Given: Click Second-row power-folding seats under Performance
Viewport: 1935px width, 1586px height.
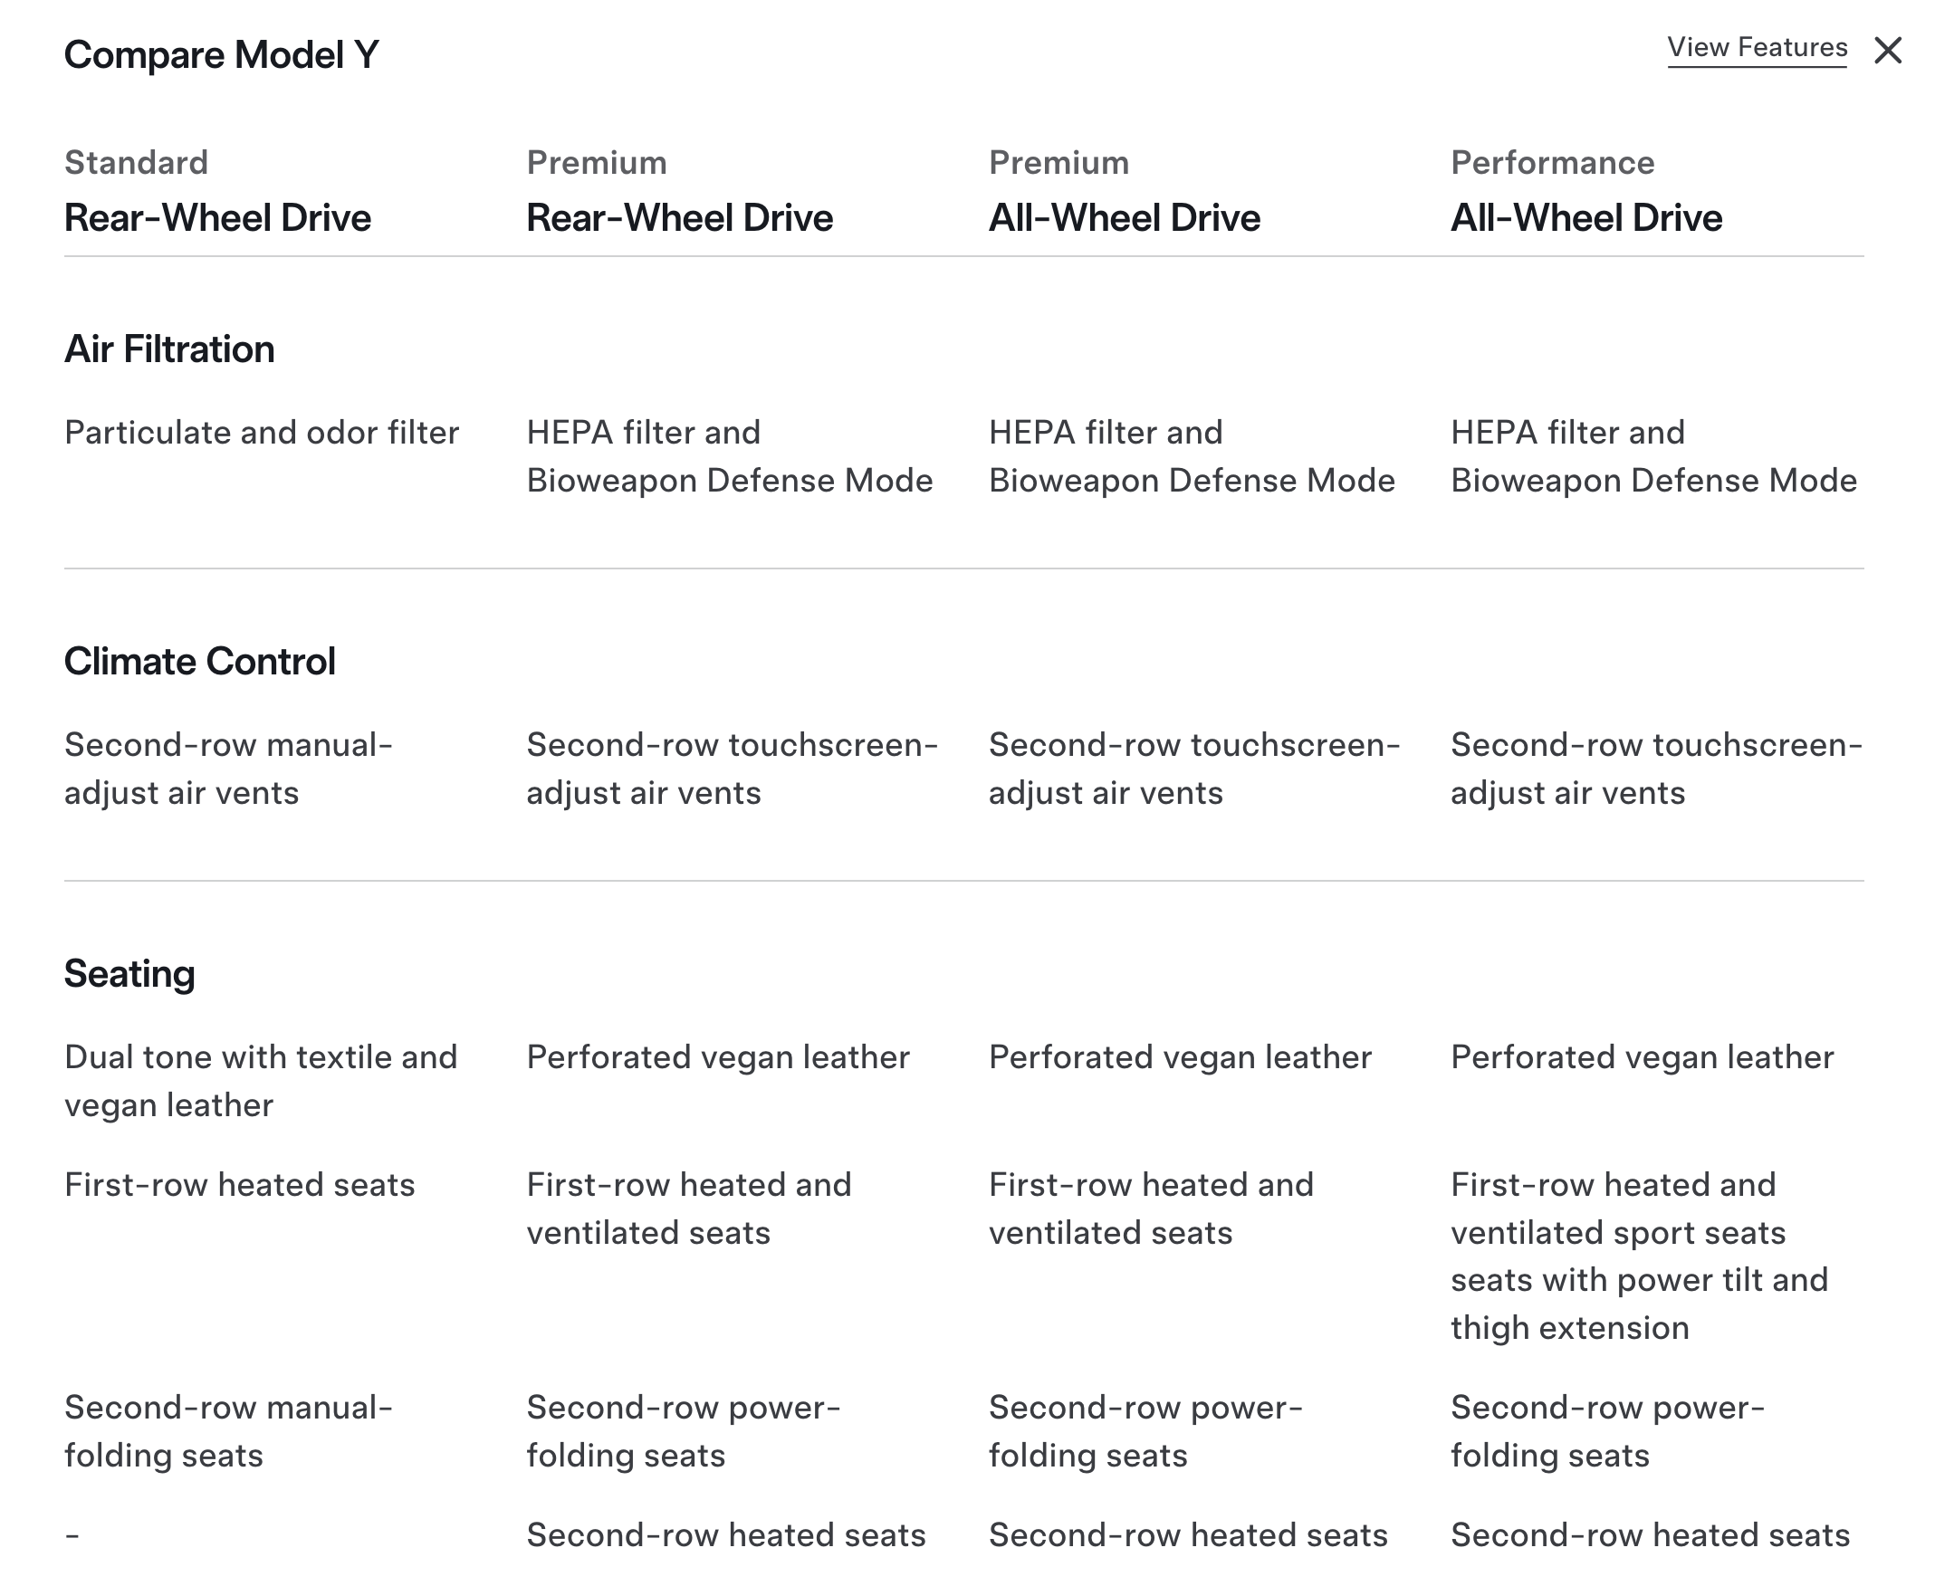Looking at the screenshot, I should (x=1607, y=1431).
